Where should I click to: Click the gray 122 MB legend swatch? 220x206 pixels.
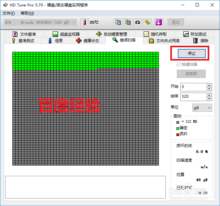click(x=178, y=122)
